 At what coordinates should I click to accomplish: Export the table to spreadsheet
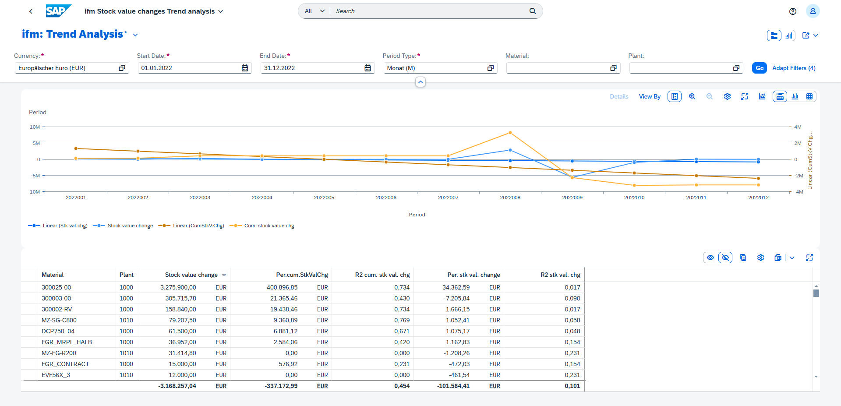(x=778, y=258)
